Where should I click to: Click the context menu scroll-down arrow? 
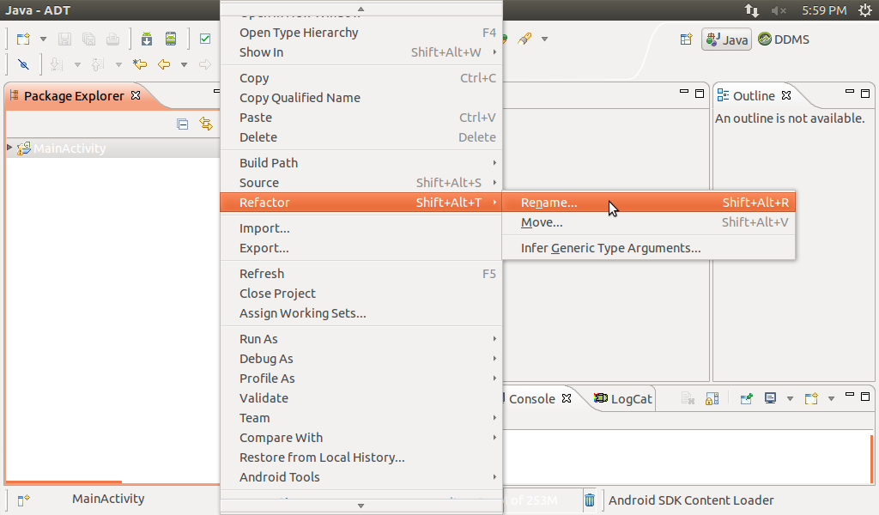coord(361,506)
